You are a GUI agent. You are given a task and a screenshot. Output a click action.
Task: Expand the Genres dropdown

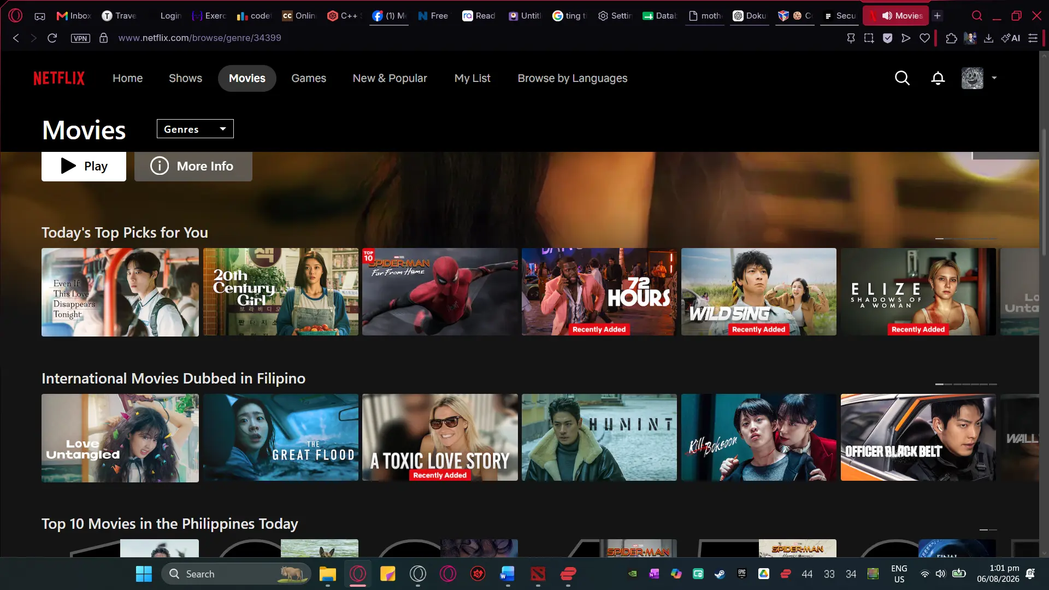[x=195, y=129]
